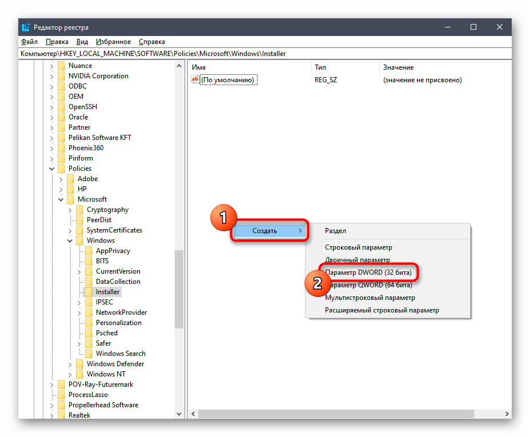Collapse the Windows tree node

(70, 240)
